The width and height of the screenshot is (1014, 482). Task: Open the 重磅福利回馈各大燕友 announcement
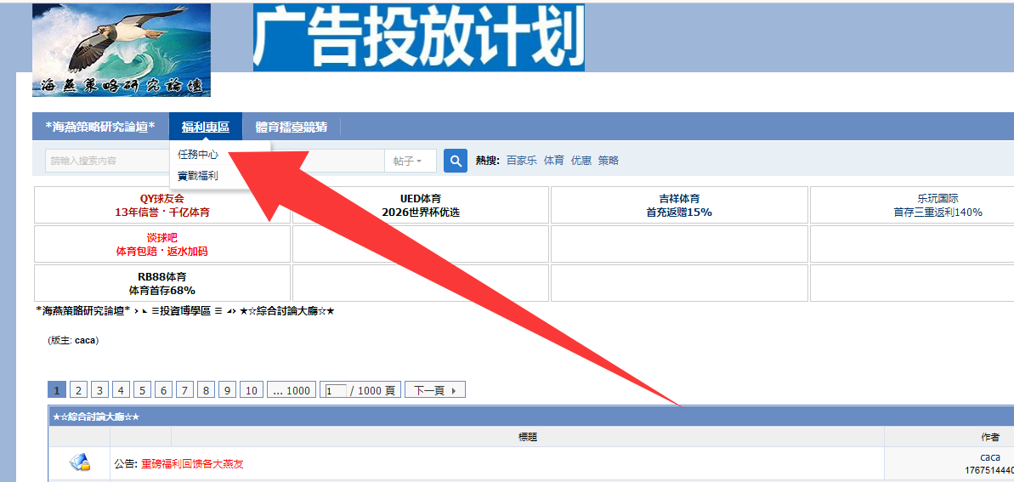192,464
